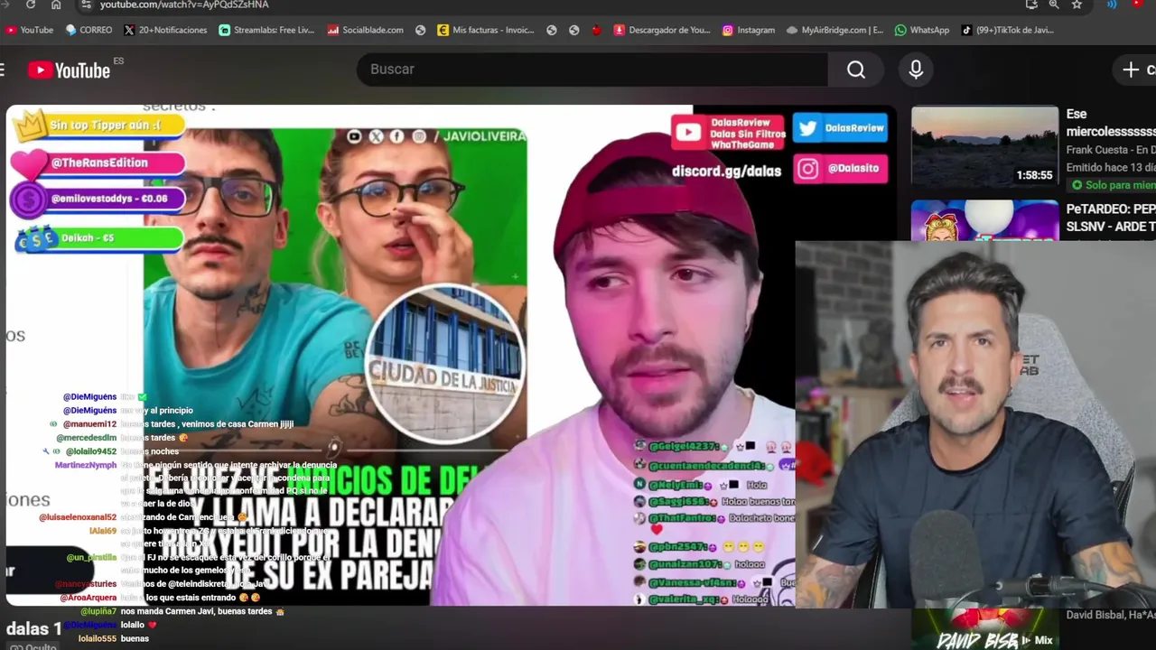
Task: Open the MyAirBridge.com bookmark
Action: [834, 30]
